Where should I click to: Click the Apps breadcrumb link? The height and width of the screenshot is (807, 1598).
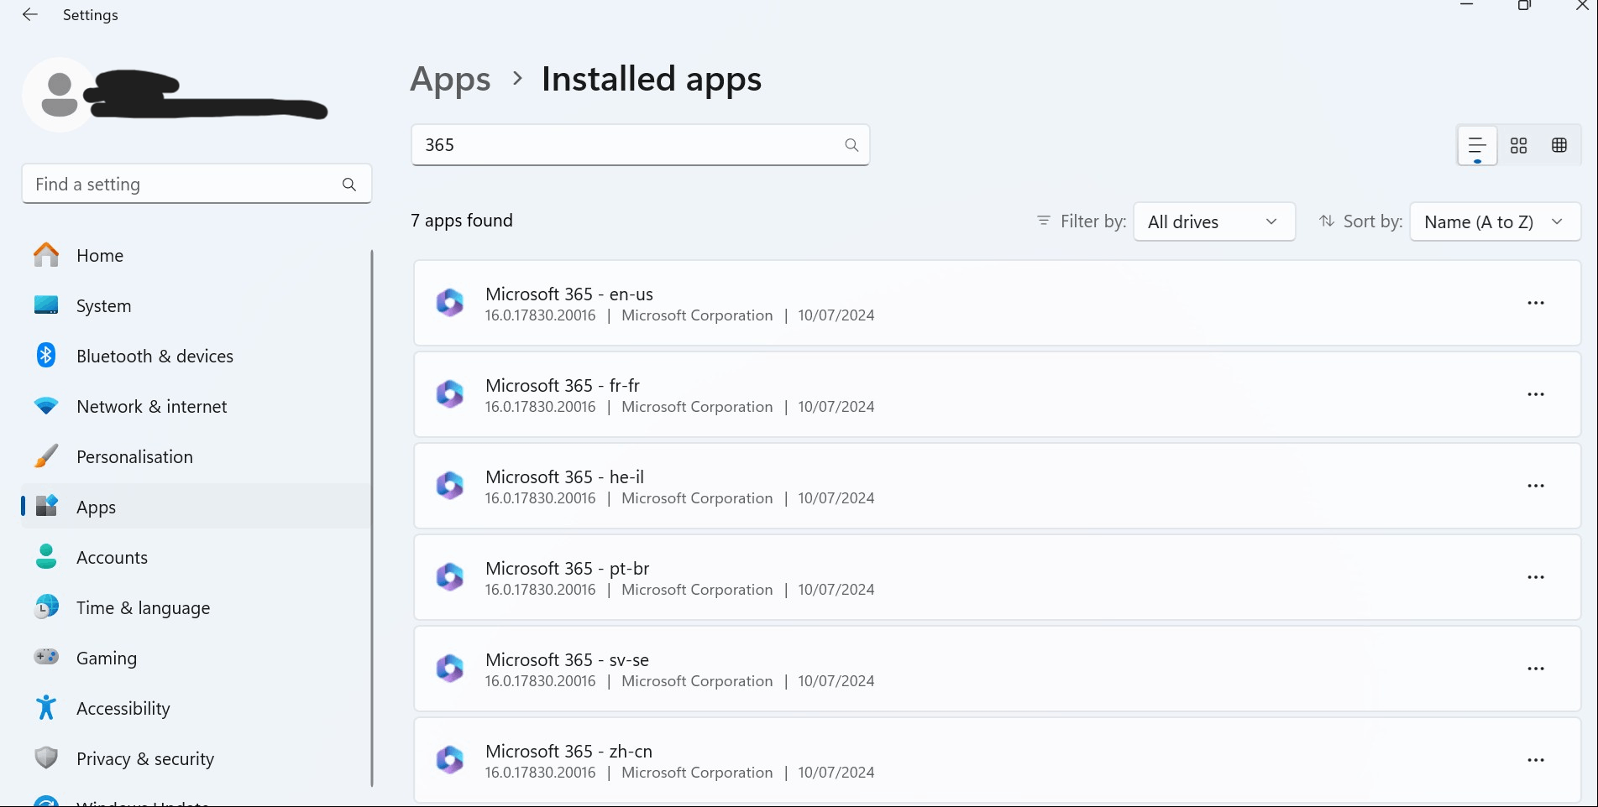coord(450,80)
